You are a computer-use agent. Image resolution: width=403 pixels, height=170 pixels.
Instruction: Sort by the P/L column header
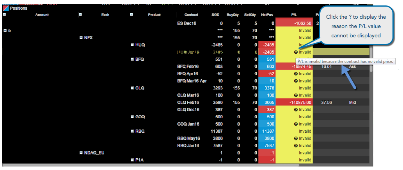pos(294,15)
